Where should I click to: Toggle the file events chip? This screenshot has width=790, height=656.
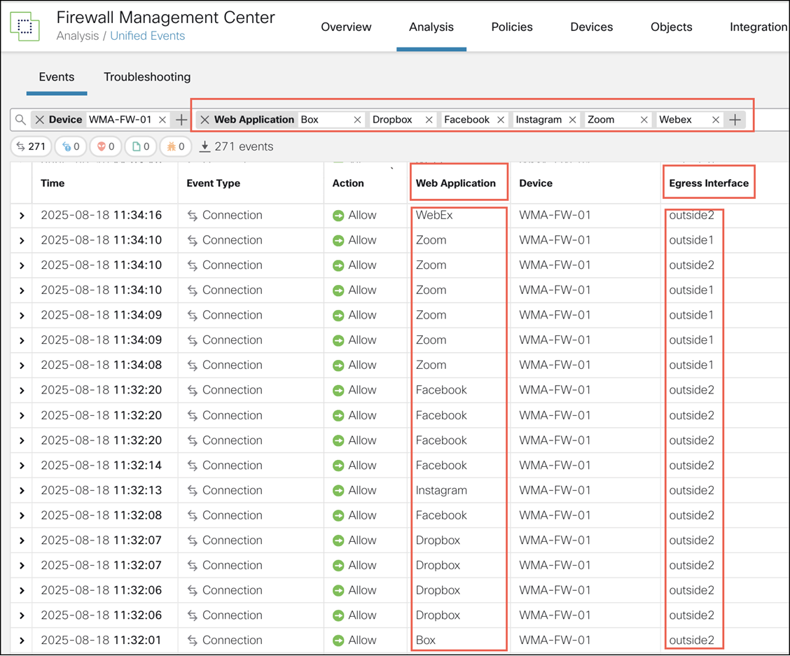(141, 147)
